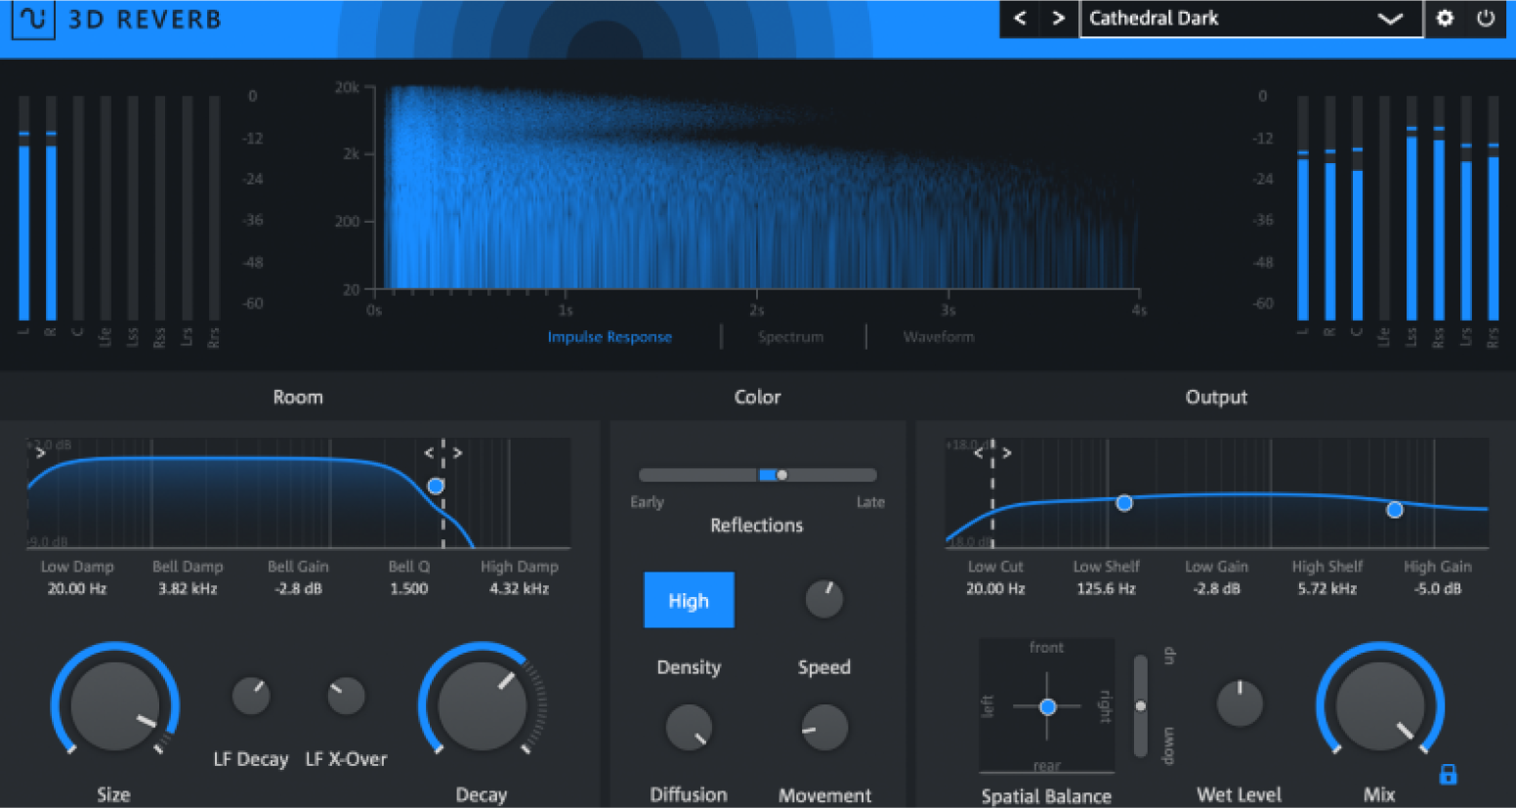The height and width of the screenshot is (808, 1516).
Task: Click the output Lss channel meter
Action: (x=1411, y=208)
